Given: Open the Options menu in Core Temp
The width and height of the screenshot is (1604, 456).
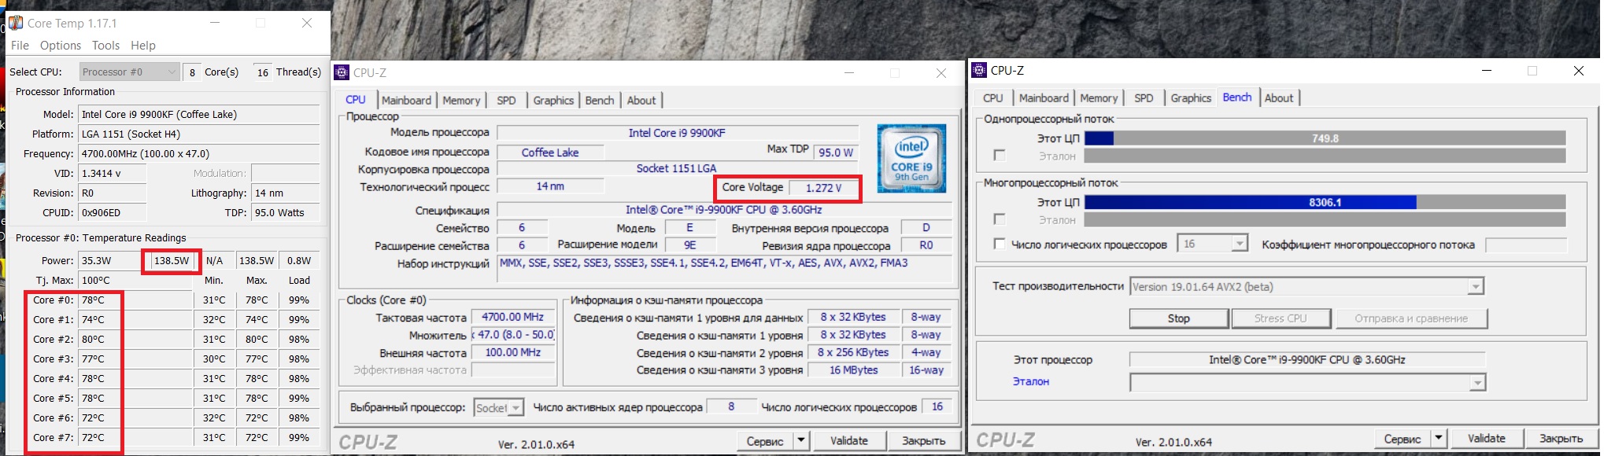Looking at the screenshot, I should tap(61, 46).
